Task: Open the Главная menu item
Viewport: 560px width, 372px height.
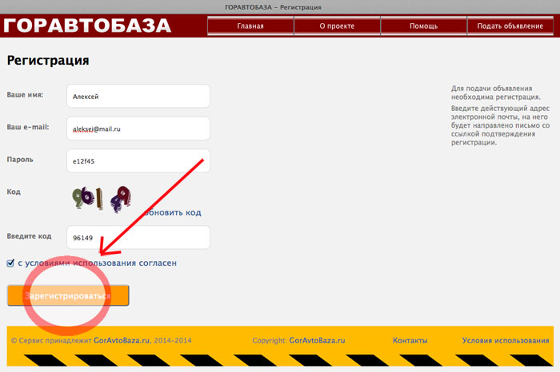Action: pos(250,26)
